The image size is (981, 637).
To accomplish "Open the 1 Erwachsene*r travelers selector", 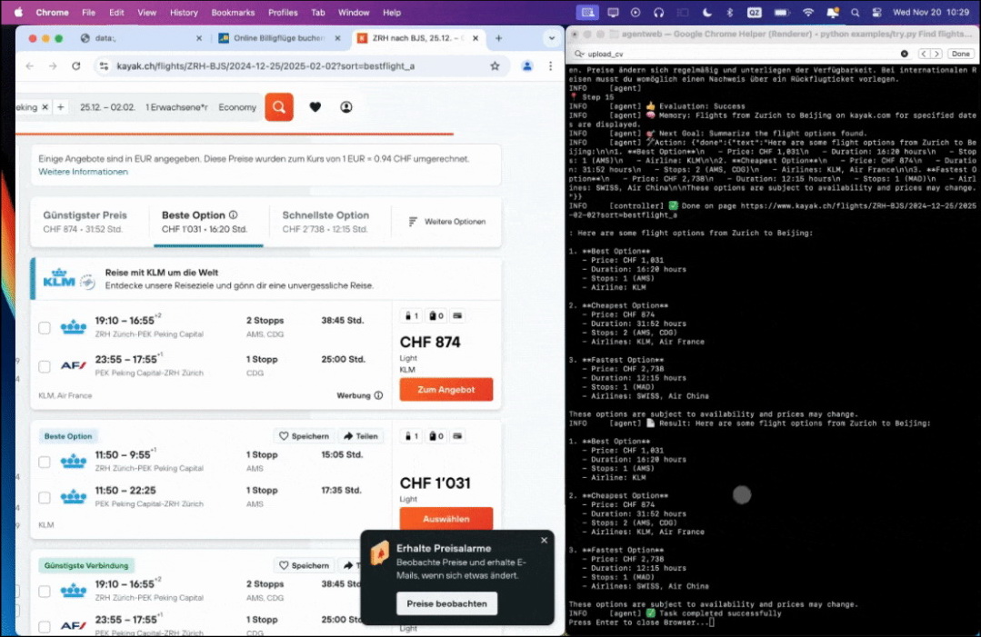I will [x=176, y=107].
